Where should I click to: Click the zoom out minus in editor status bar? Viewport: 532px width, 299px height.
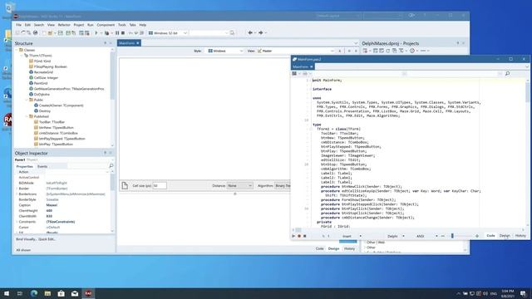pyautogui.click(x=443, y=236)
